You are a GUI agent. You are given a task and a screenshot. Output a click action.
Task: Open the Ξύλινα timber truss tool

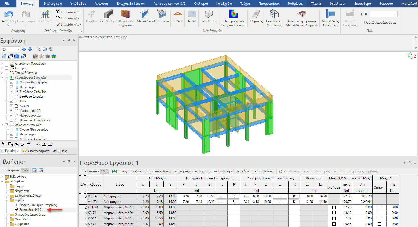click(178, 14)
